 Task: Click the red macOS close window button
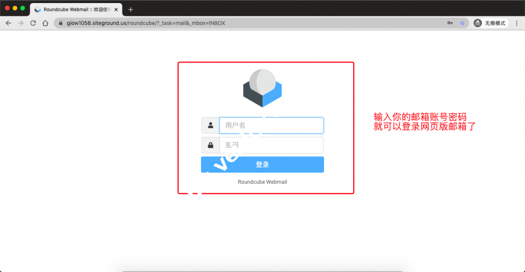(7, 8)
